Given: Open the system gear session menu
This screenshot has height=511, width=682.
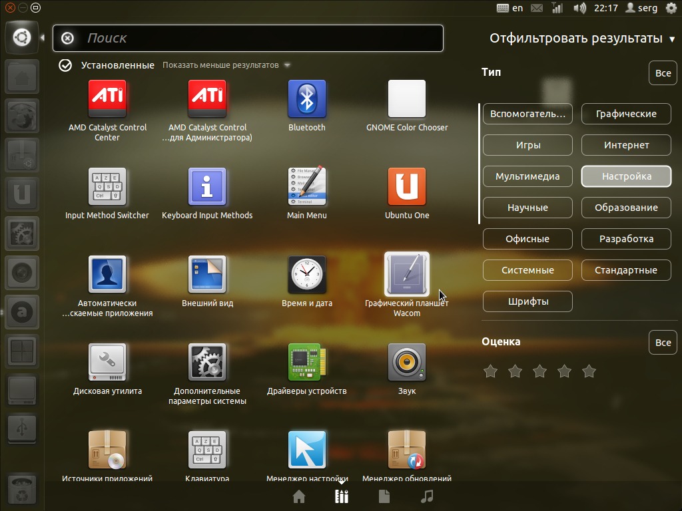Looking at the screenshot, I should 671,8.
